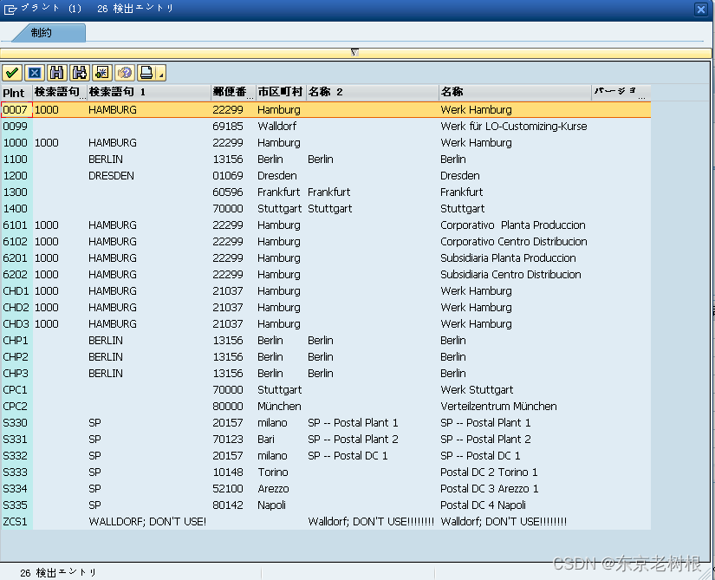Select plant 1200 Dresden from the list
This screenshot has width=715, height=580.
[x=260, y=175]
